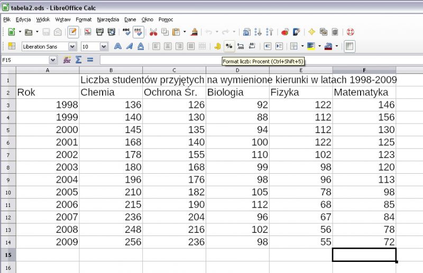Screen dimensions: 423x273
Task: Click the Export as PDF icon
Action: point(88,32)
